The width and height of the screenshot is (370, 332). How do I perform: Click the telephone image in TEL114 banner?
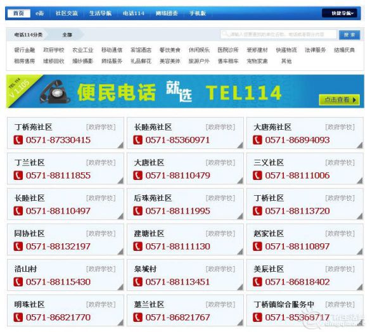pos(55,92)
